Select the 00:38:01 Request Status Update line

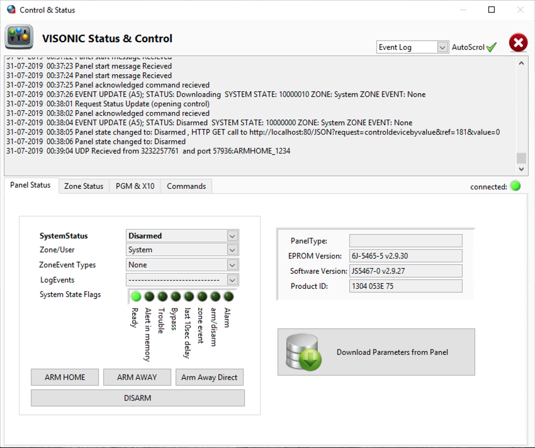(x=108, y=104)
